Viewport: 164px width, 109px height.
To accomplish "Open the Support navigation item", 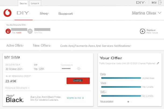I will 66,14.
